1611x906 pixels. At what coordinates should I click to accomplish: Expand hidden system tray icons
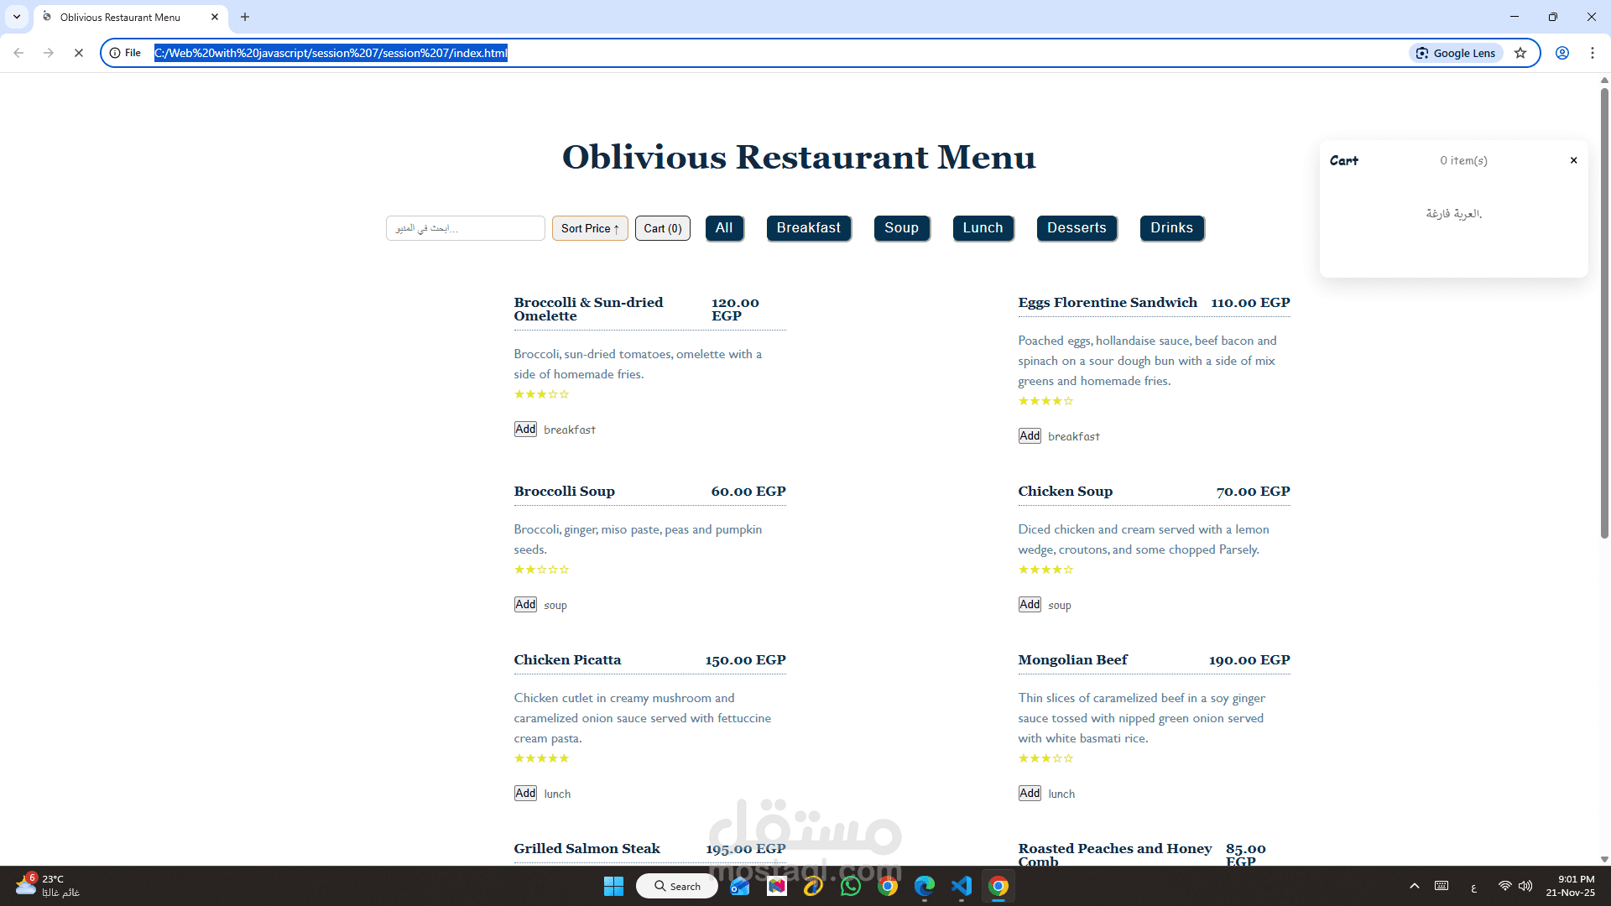coord(1414,886)
